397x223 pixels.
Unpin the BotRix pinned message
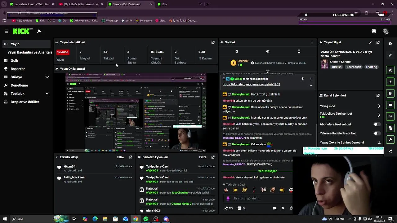point(303,79)
